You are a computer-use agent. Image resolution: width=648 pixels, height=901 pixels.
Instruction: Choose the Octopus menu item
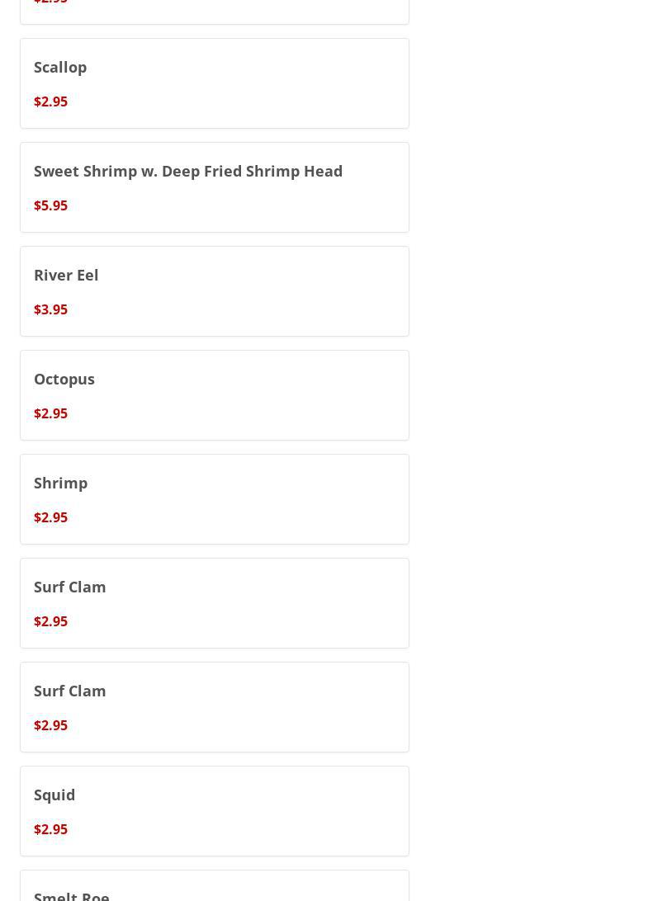(64, 379)
